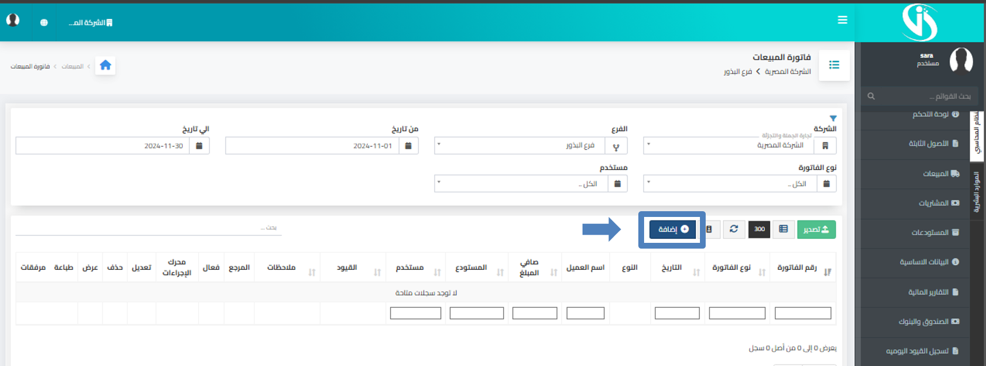Open the مستخدم dropdown
The width and height of the screenshot is (986, 366).
click(x=521, y=184)
